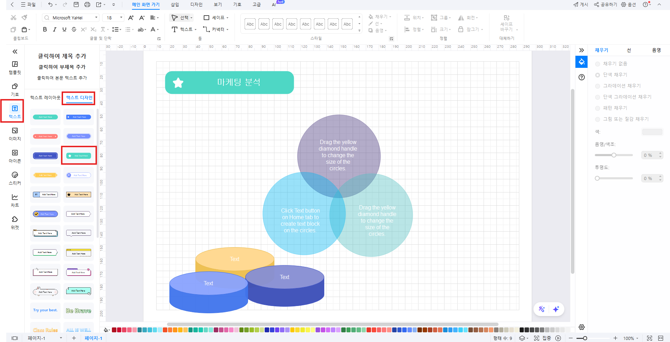Click 클릭하여 제목 추가 heading

pos(62,56)
